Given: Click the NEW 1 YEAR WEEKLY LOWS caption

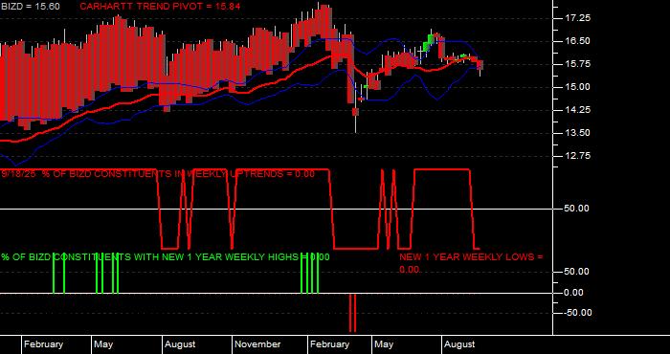Looking at the screenshot, I should tap(471, 263).
